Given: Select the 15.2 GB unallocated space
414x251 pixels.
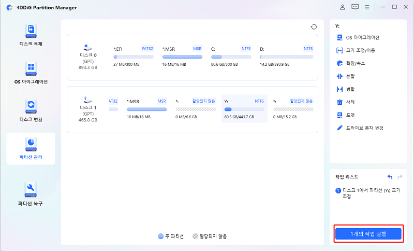Looking at the screenshot, I should pos(293,109).
